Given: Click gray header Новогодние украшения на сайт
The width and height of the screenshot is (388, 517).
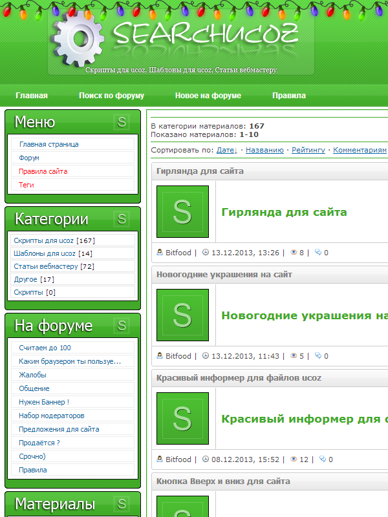Looking at the screenshot, I should click(224, 274).
